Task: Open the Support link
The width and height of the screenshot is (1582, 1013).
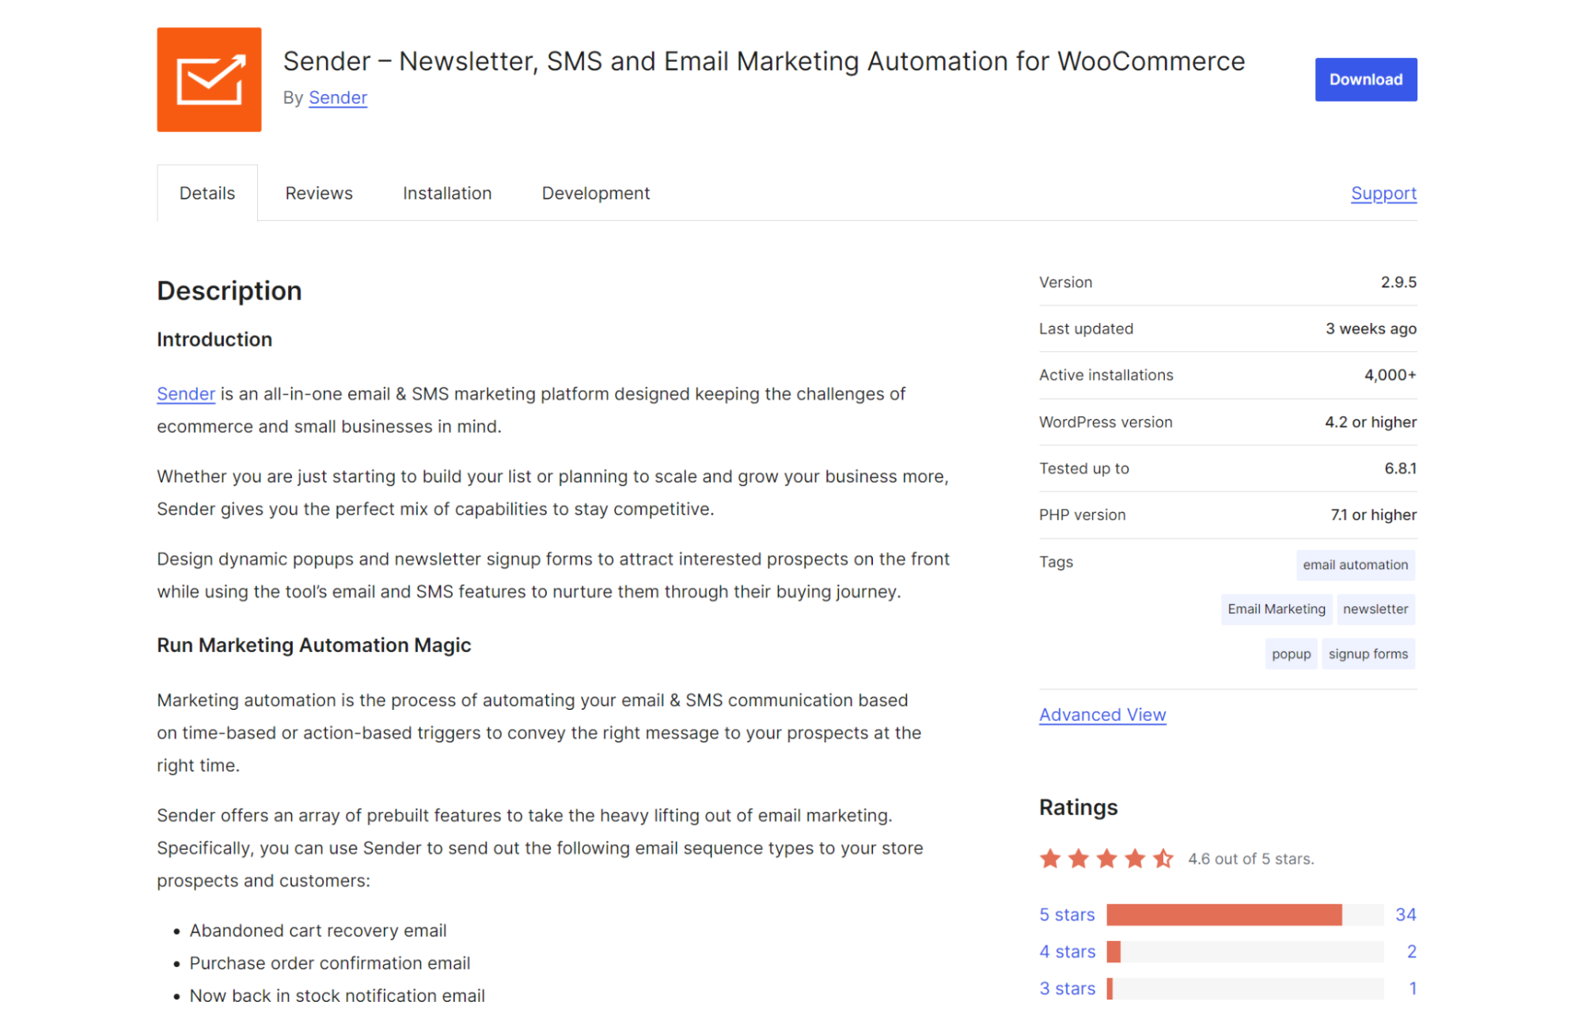Action: pyautogui.click(x=1384, y=193)
